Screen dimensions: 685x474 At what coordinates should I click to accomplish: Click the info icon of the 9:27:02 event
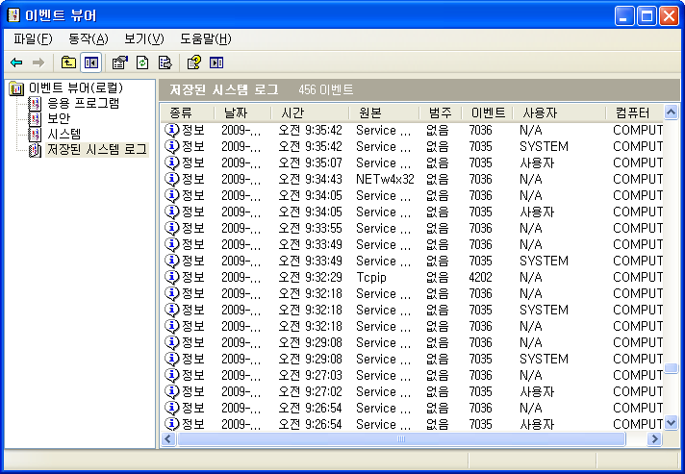pos(171,391)
